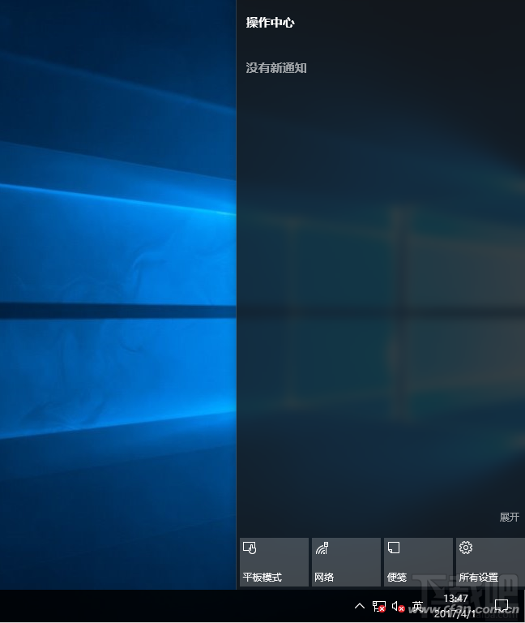Image resolution: width=525 pixels, height=623 pixels.
Task: Click the Action Center taskbar icon
Action: (502, 606)
